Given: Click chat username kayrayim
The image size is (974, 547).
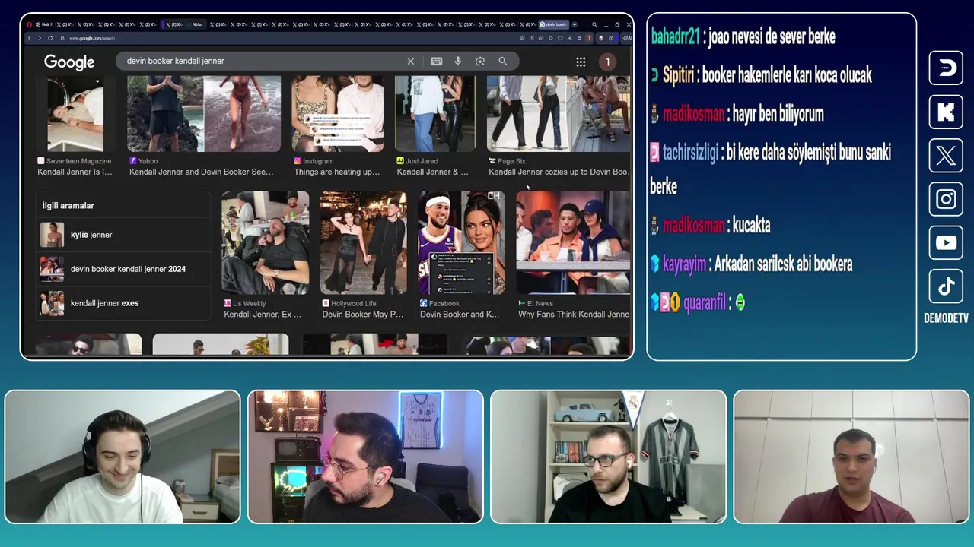Looking at the screenshot, I should tap(685, 264).
